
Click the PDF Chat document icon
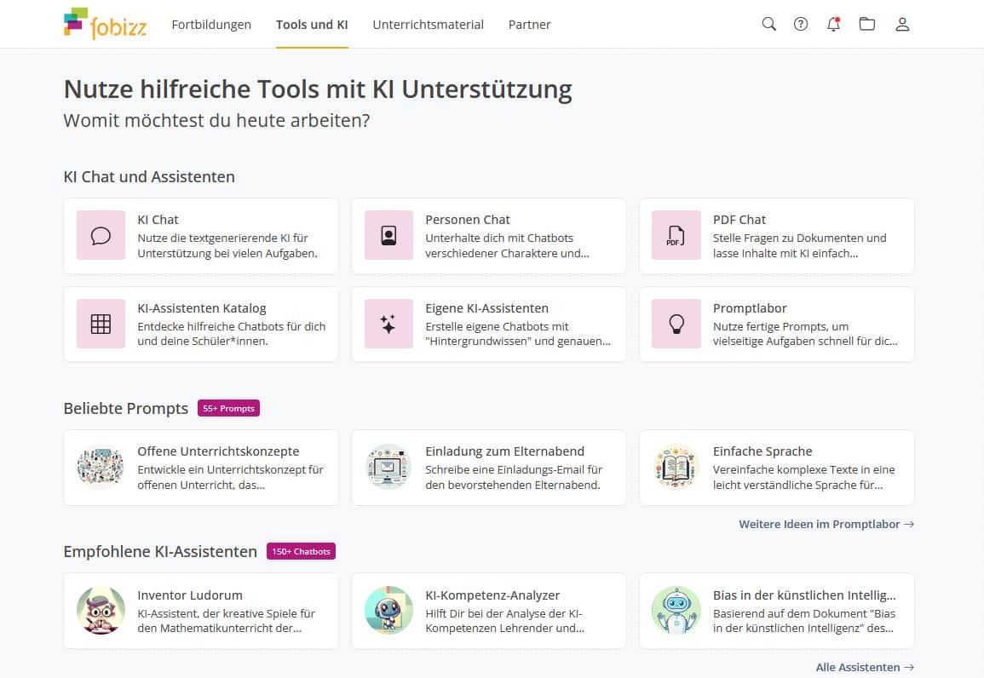tap(676, 236)
